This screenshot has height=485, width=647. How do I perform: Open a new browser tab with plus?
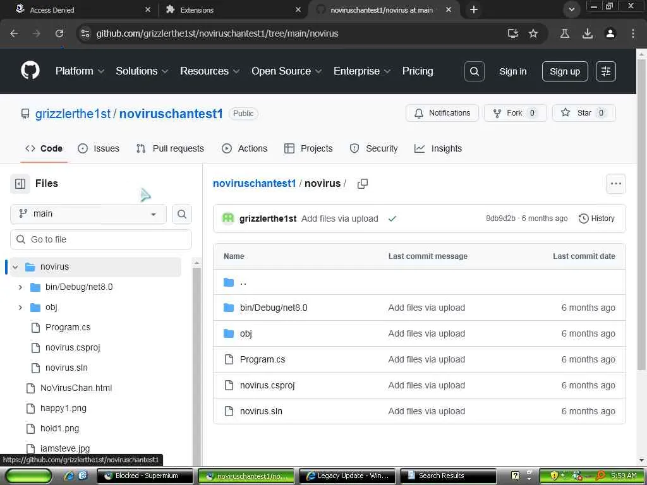click(474, 9)
